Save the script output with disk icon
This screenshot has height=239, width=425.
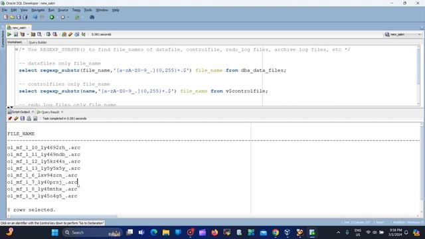(23, 118)
